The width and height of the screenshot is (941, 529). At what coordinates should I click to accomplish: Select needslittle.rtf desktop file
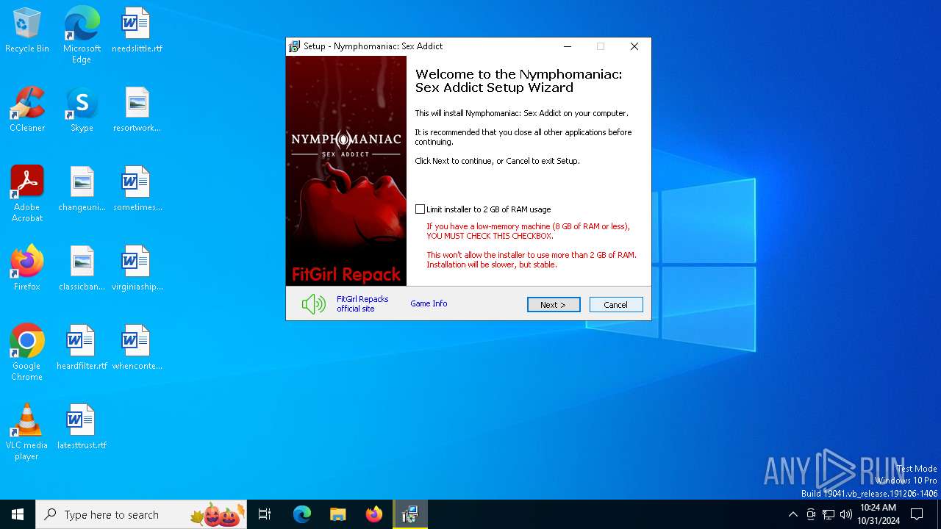[137, 31]
